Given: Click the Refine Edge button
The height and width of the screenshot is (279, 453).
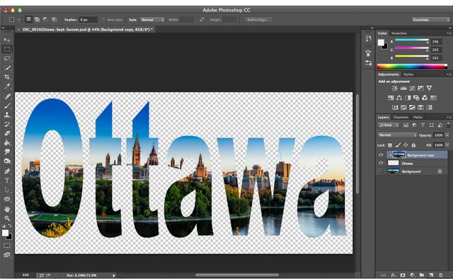Looking at the screenshot, I should pos(258,20).
